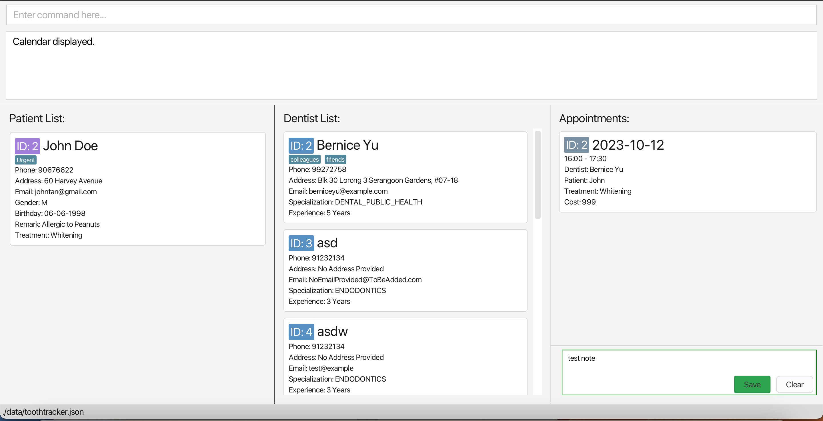The height and width of the screenshot is (421, 823).
Task: Click the Calendar displayed result box
Action: click(411, 65)
